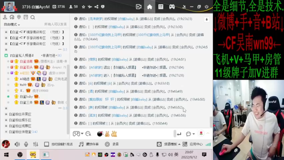Open Windows Start menu
284x160 pixels.
pyautogui.click(x=6, y=155)
